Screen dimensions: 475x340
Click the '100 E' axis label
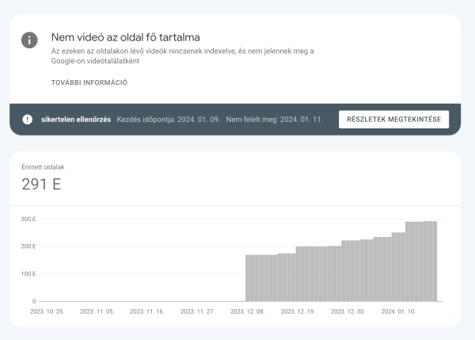pos(28,274)
